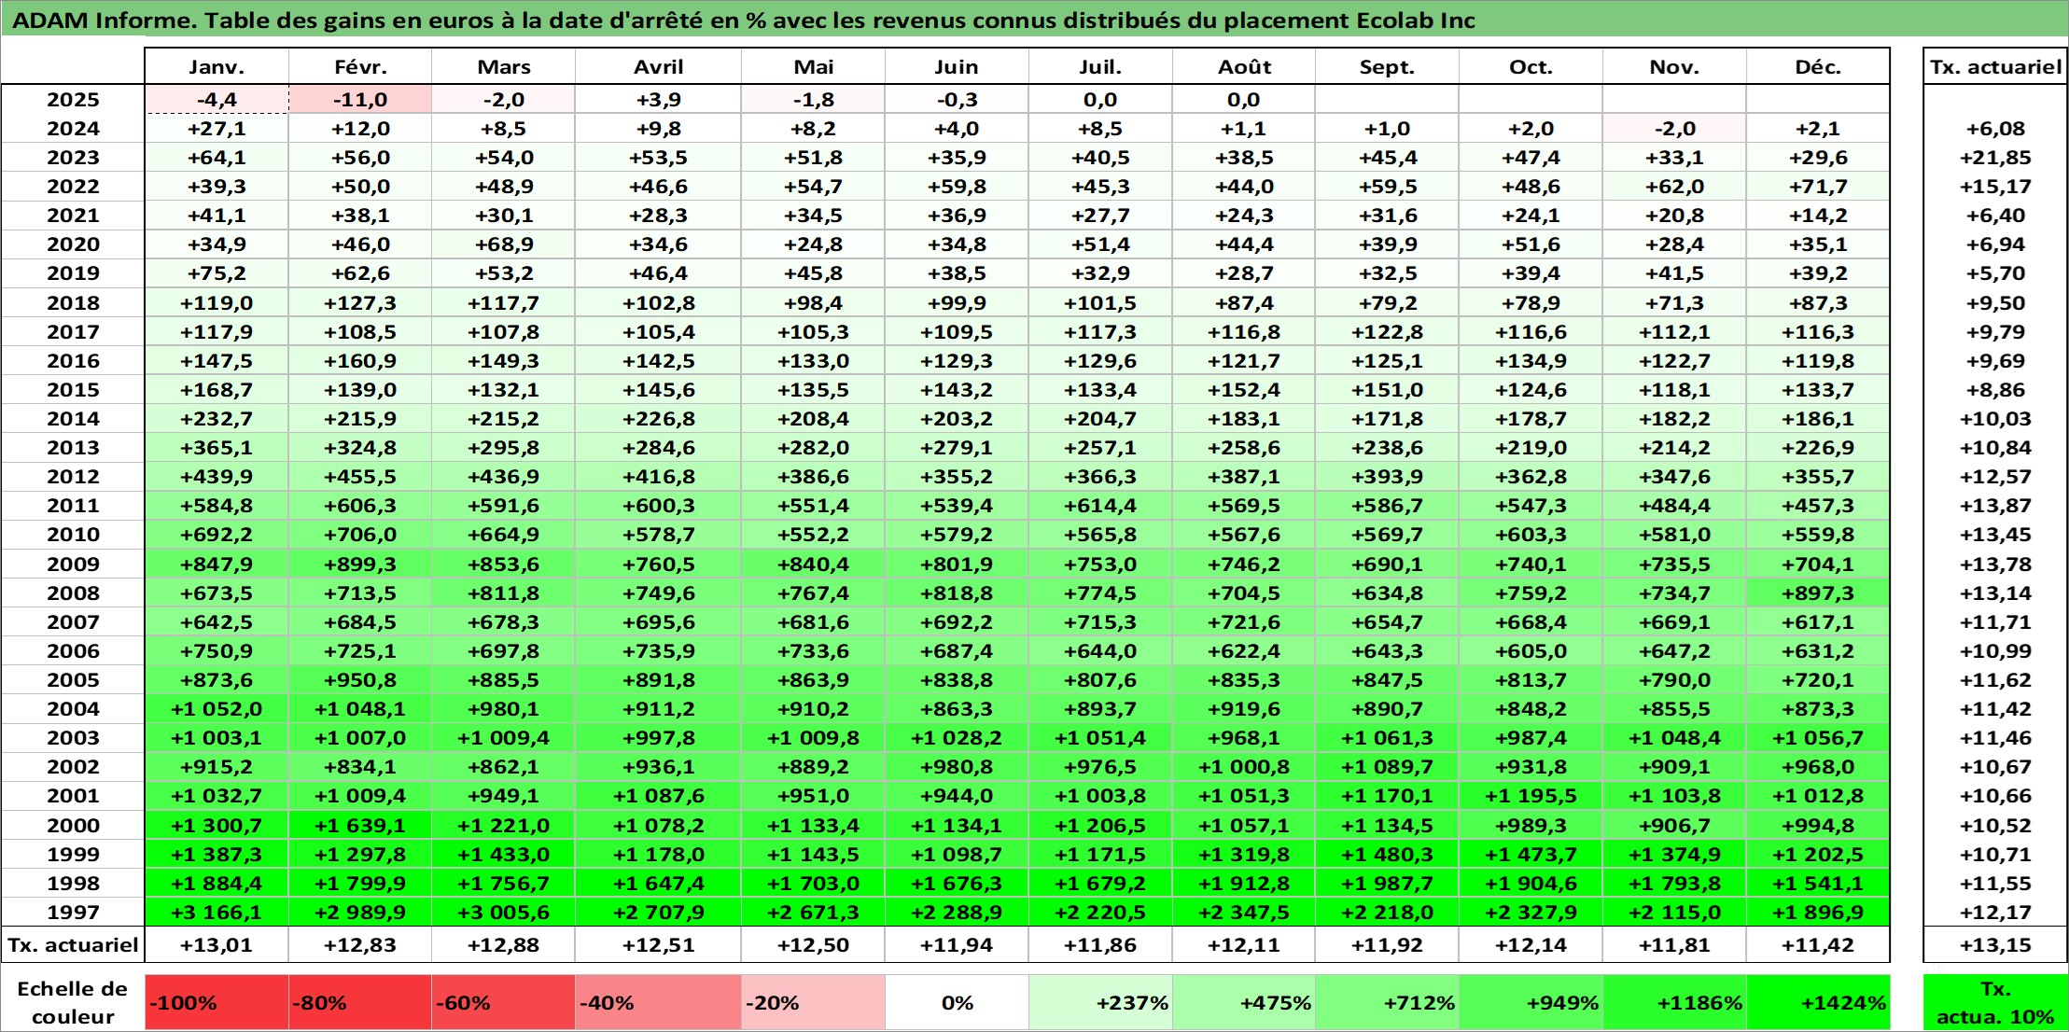
Task: Select cell value -4,4 for January 2025
Action: click(217, 99)
